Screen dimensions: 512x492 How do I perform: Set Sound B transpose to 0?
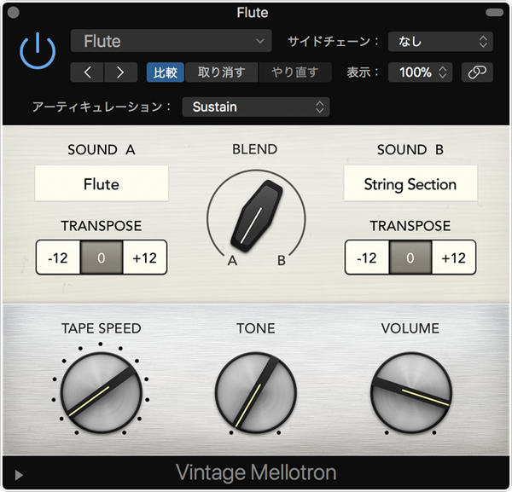pyautogui.click(x=410, y=258)
